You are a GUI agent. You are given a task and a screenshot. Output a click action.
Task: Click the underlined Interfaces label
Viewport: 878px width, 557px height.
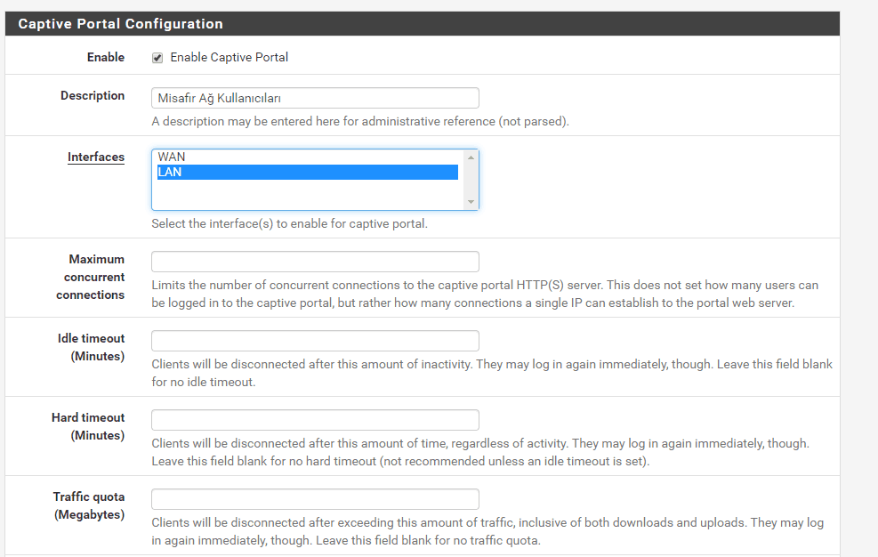96,157
